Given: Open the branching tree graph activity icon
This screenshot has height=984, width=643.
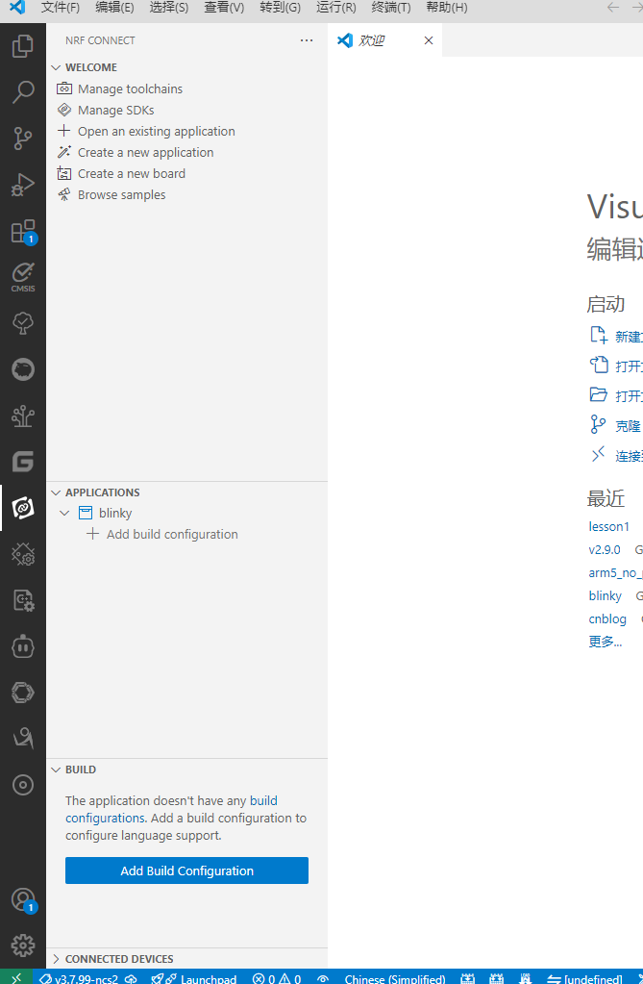Looking at the screenshot, I should tap(22, 416).
